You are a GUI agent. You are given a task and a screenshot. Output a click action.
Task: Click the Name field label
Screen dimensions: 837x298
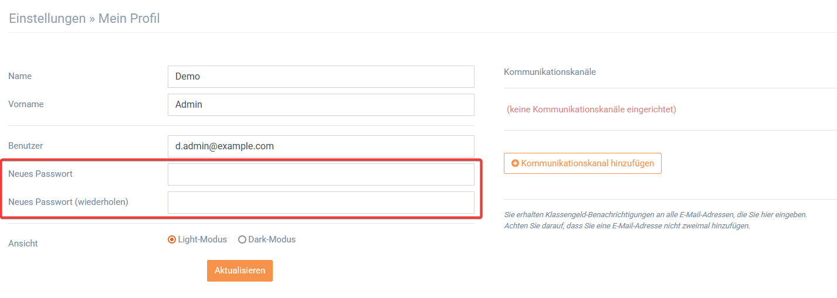click(x=20, y=76)
